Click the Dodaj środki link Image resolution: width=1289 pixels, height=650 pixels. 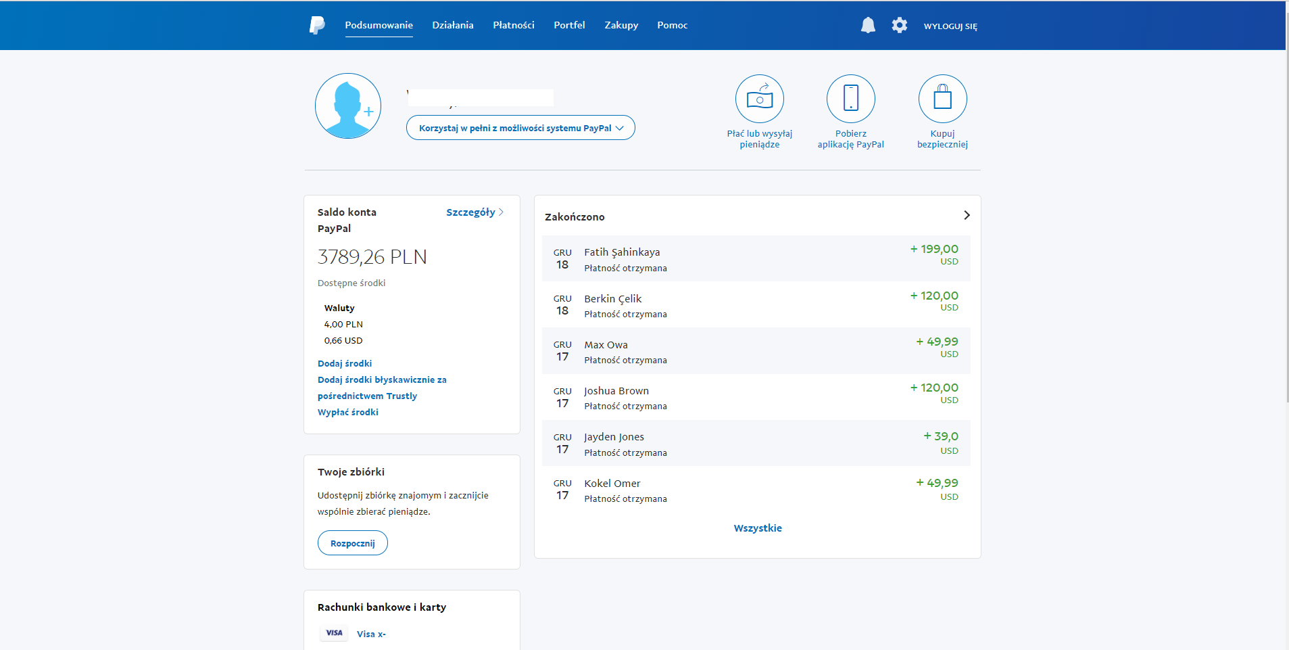click(345, 364)
